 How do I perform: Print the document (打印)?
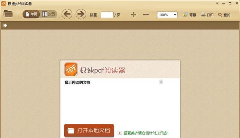click(x=207, y=15)
